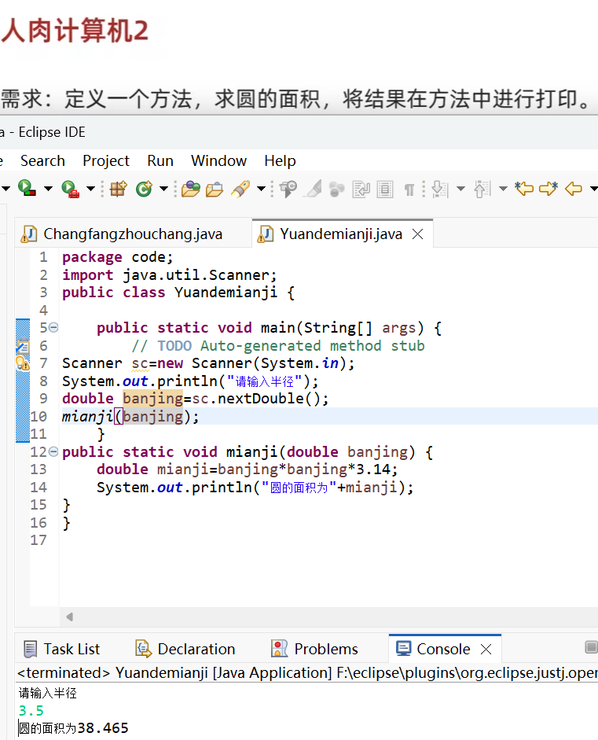The image size is (598, 740).
Task: Click the console input value '3.5'
Action: [31, 711]
